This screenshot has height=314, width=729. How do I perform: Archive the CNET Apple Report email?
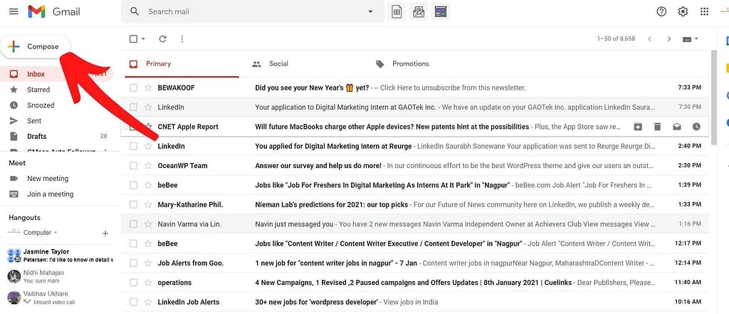click(x=638, y=127)
